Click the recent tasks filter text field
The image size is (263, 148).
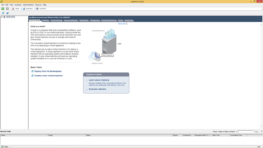pos(245,131)
